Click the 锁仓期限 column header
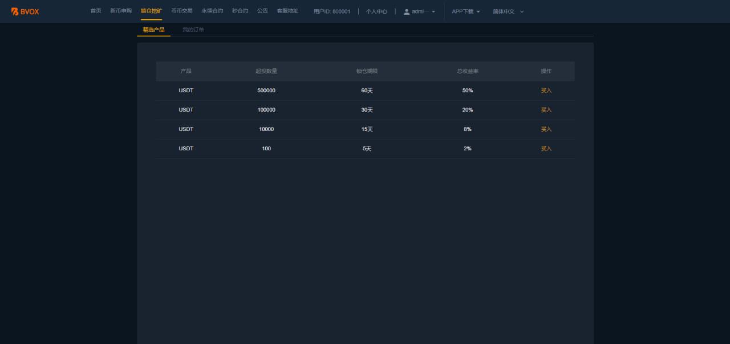The height and width of the screenshot is (344, 730). pos(367,71)
